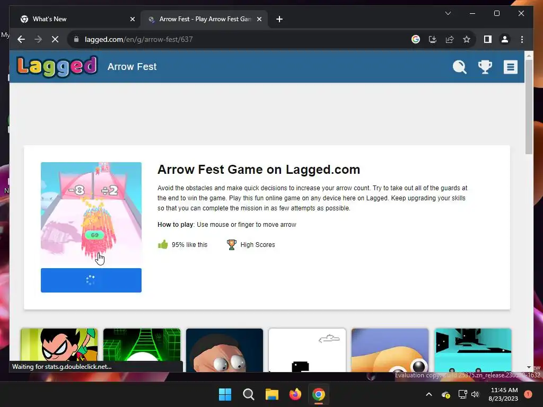Click the Chrome taskbar icon
The width and height of the screenshot is (543, 407).
(x=319, y=394)
